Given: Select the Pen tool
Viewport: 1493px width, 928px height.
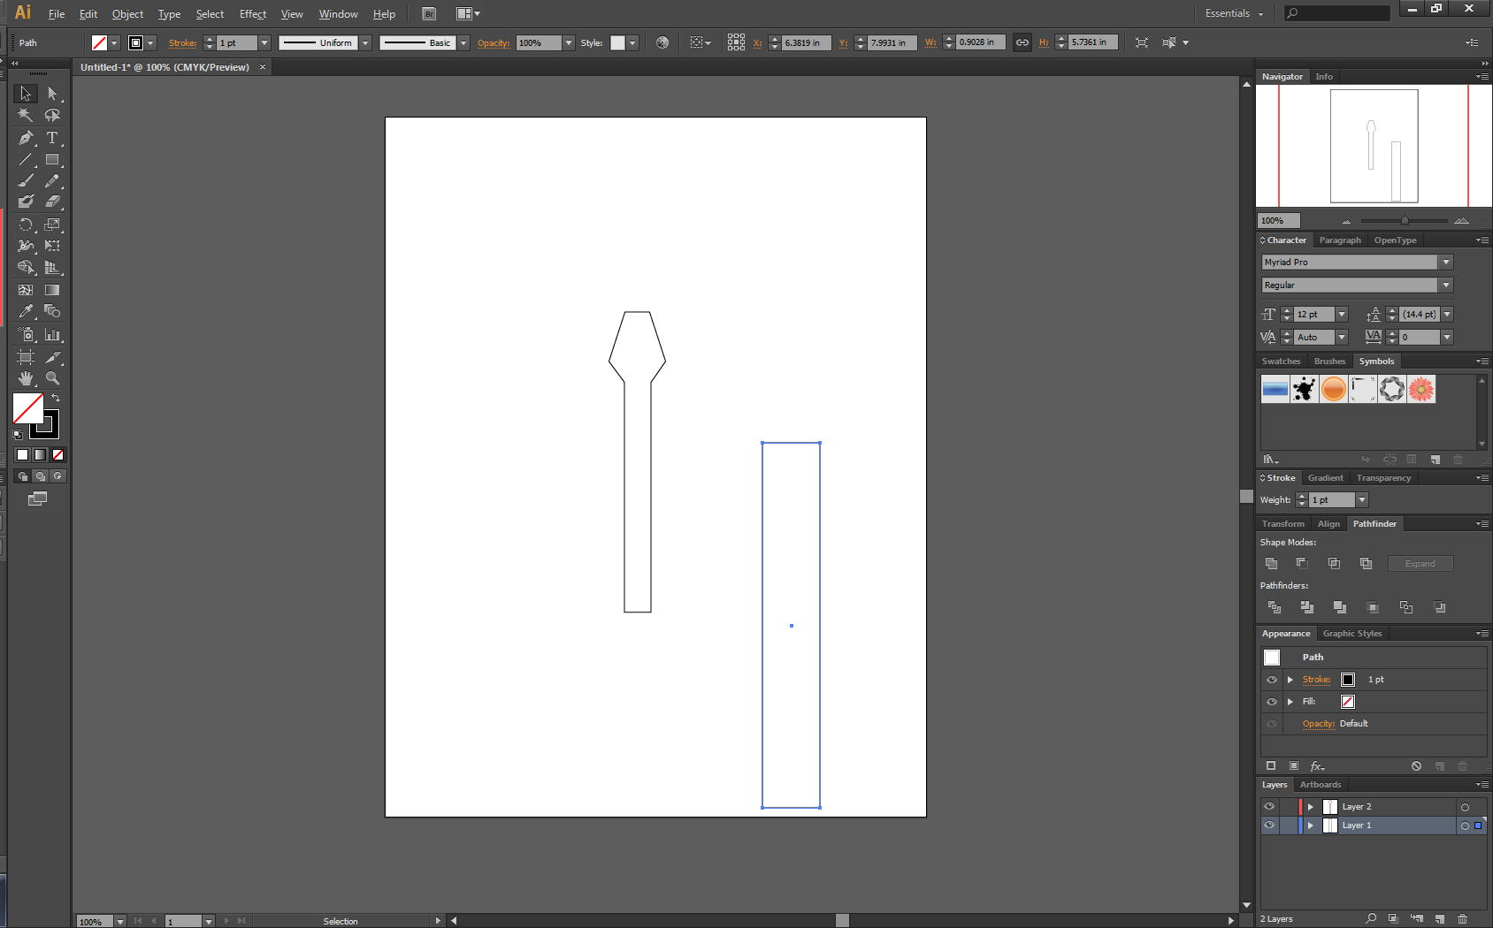Looking at the screenshot, I should coord(25,139).
